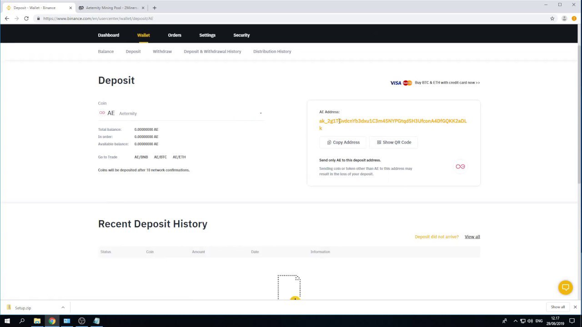Open the Security menu item
Screen dimensions: 582x327
pos(241,35)
